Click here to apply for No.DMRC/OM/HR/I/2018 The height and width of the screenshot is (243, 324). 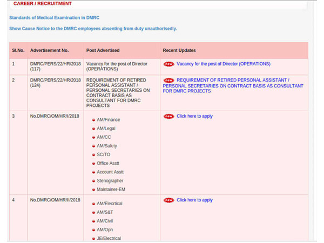click(194, 116)
